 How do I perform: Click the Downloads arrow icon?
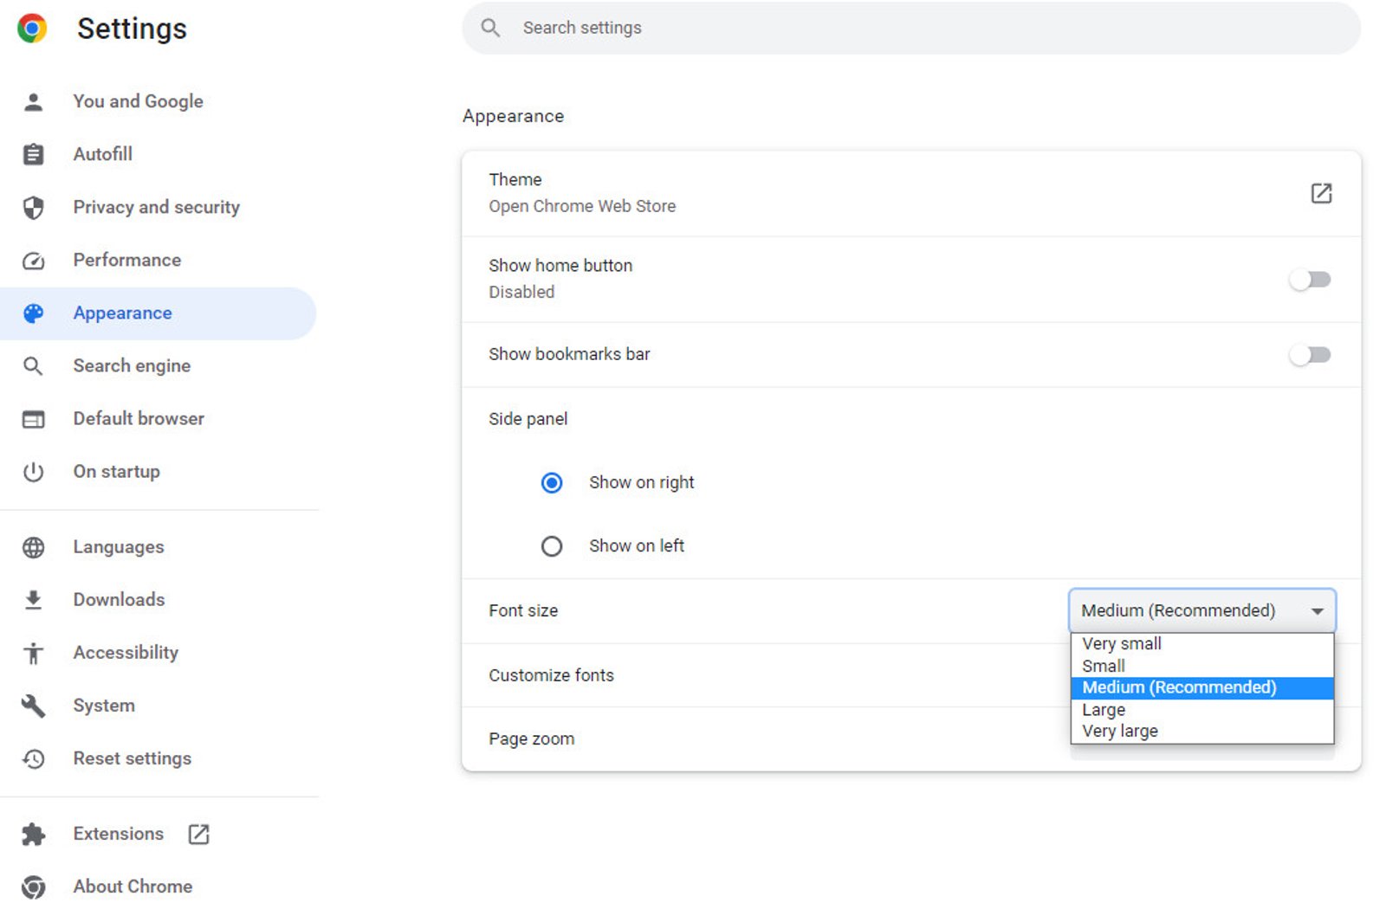pos(33,600)
